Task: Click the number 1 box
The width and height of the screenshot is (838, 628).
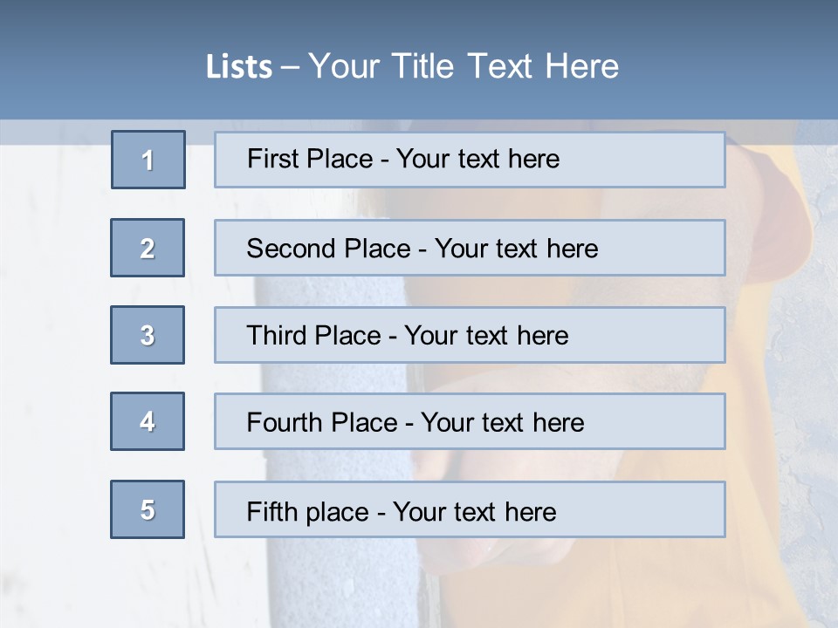Action: [x=148, y=160]
